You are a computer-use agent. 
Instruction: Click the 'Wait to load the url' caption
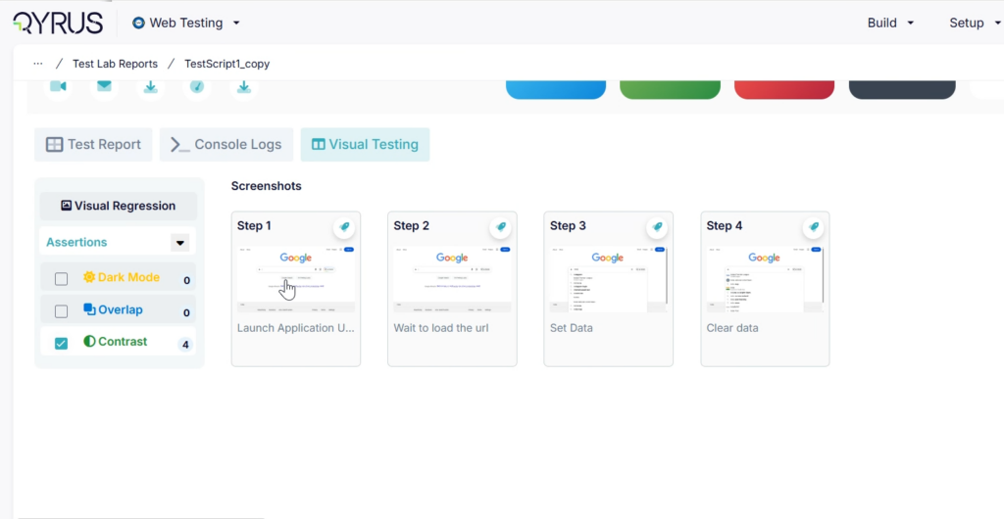click(x=441, y=328)
